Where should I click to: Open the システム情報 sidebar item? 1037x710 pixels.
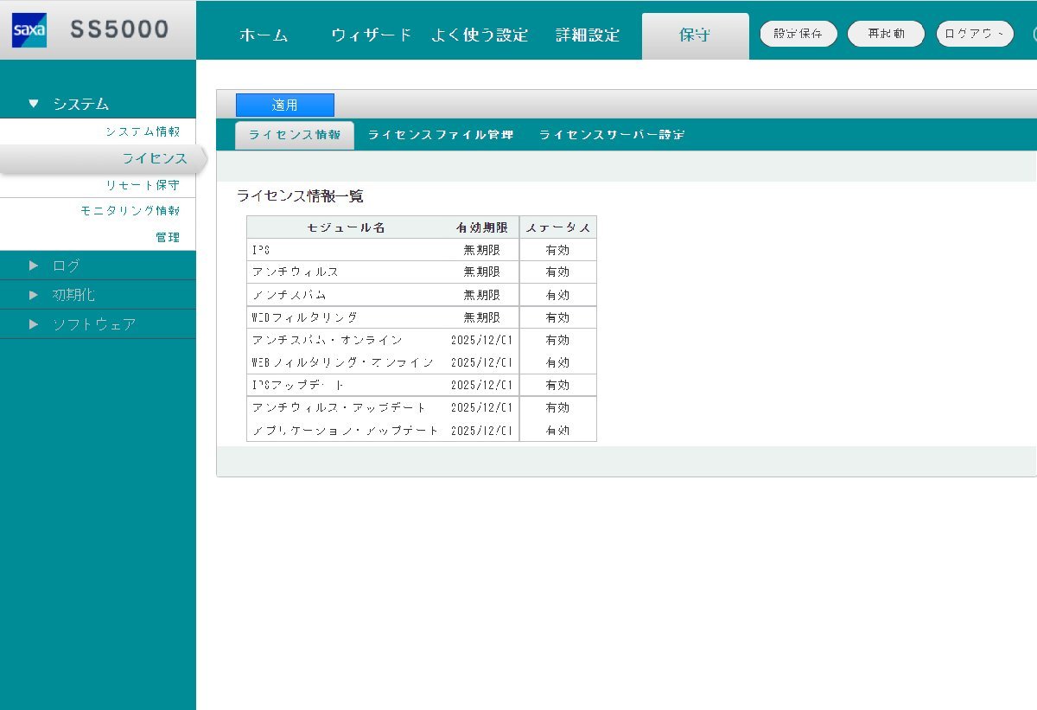(143, 131)
